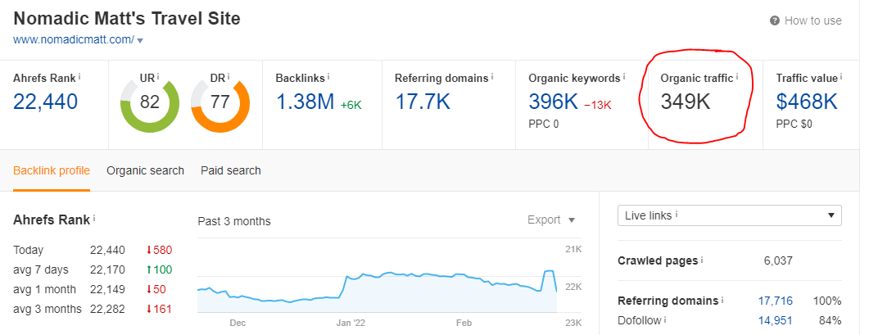The height and width of the screenshot is (335, 869).
Task: Open the Export dropdown menu
Action: click(x=551, y=220)
